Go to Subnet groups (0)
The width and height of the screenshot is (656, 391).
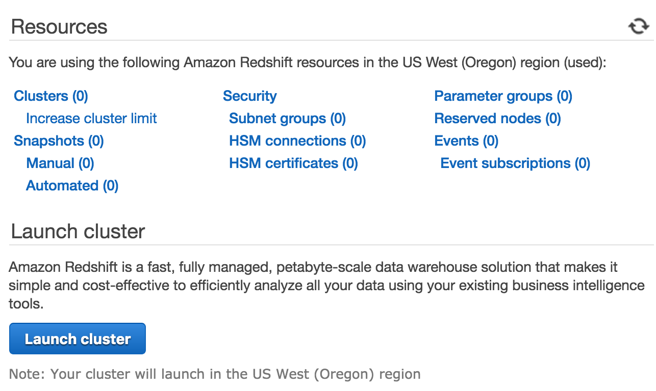(x=288, y=119)
